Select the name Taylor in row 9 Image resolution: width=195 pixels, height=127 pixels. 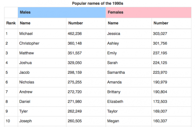112,111
